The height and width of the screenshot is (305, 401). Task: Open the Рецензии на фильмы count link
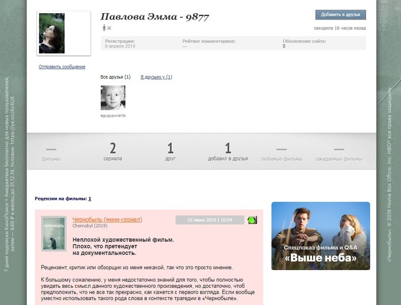coord(89,198)
